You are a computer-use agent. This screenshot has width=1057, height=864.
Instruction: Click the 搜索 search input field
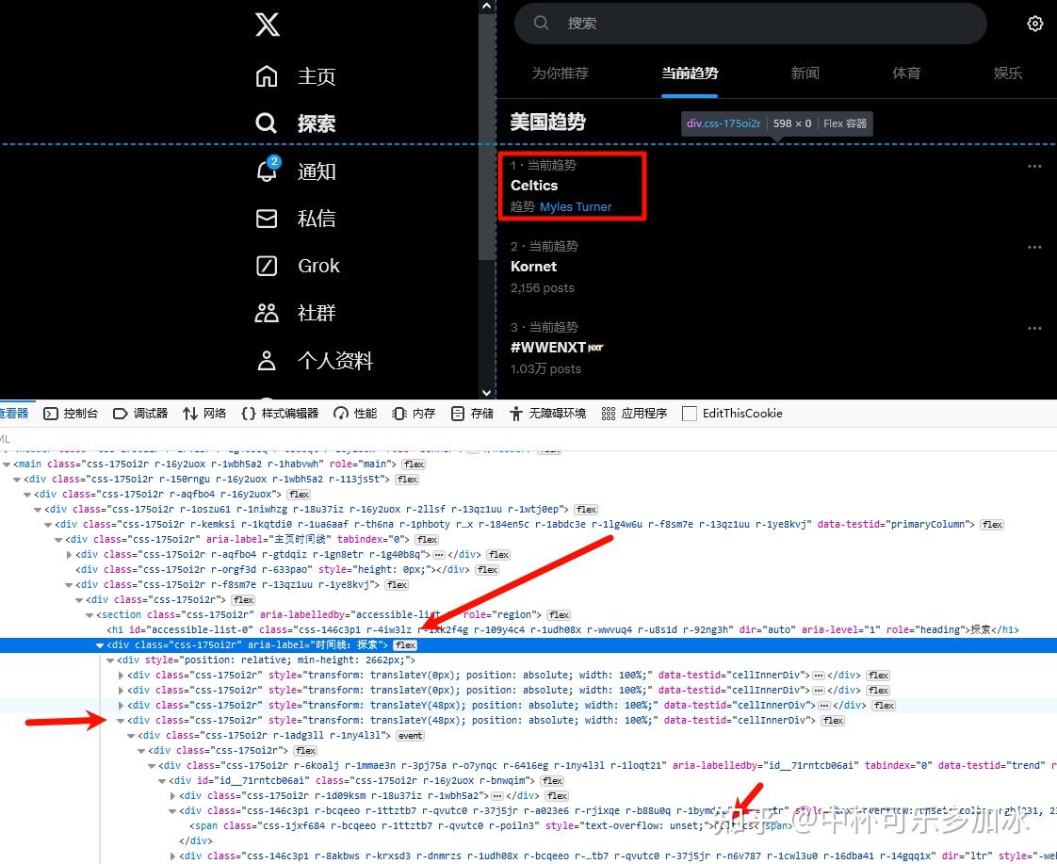coord(751,23)
